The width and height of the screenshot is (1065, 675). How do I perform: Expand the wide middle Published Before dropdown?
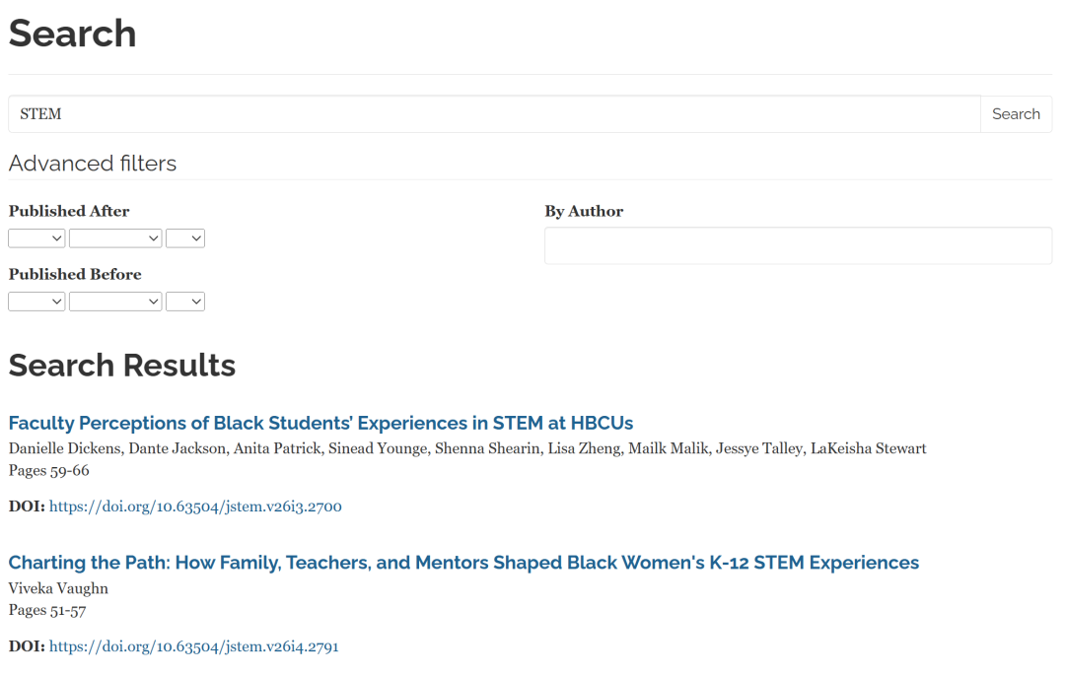115,302
